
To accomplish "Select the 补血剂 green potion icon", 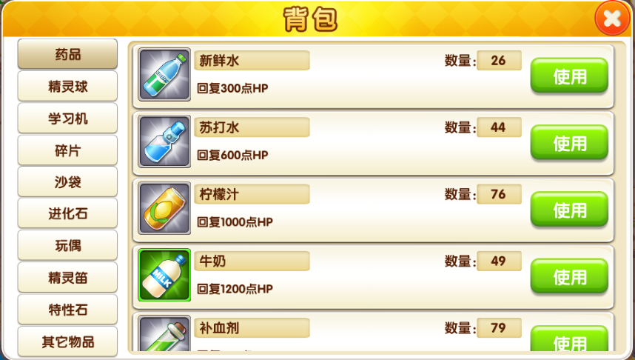I will coord(164,333).
